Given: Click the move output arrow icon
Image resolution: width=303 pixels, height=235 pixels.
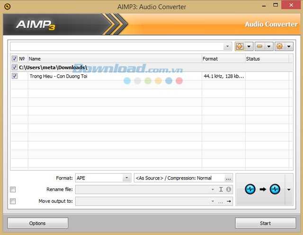Looking at the screenshot, I should click(229, 201).
